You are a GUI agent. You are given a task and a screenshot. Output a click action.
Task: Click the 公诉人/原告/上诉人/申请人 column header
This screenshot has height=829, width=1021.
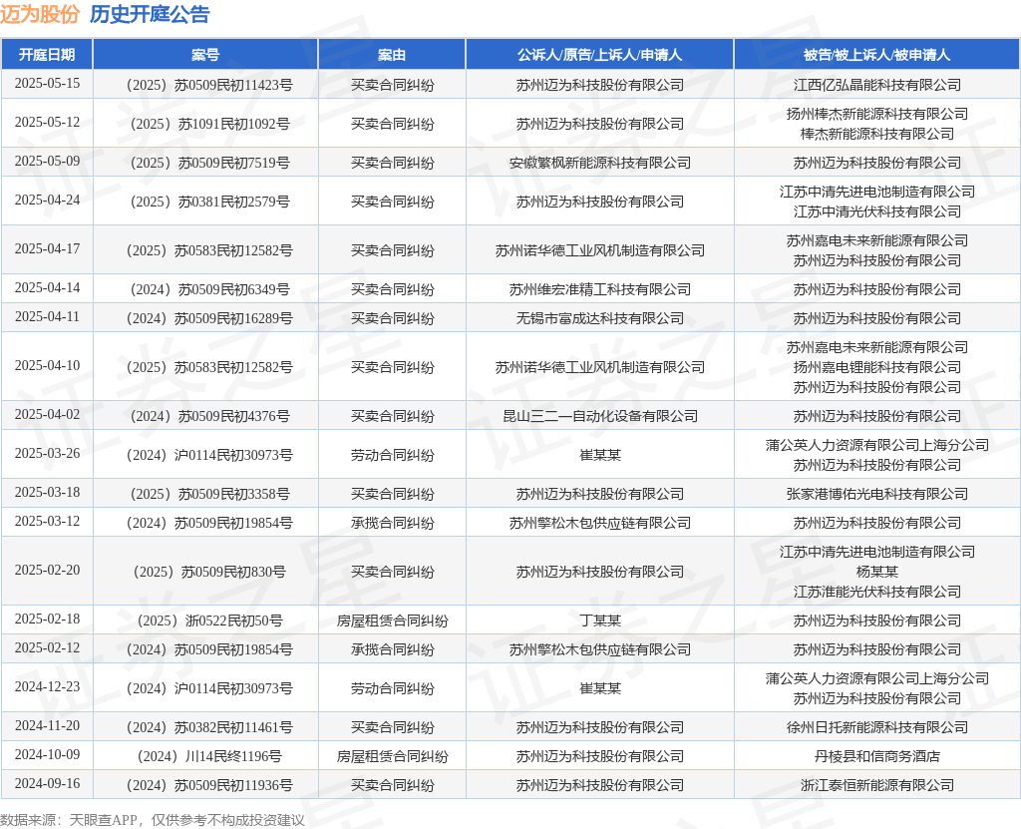(599, 55)
